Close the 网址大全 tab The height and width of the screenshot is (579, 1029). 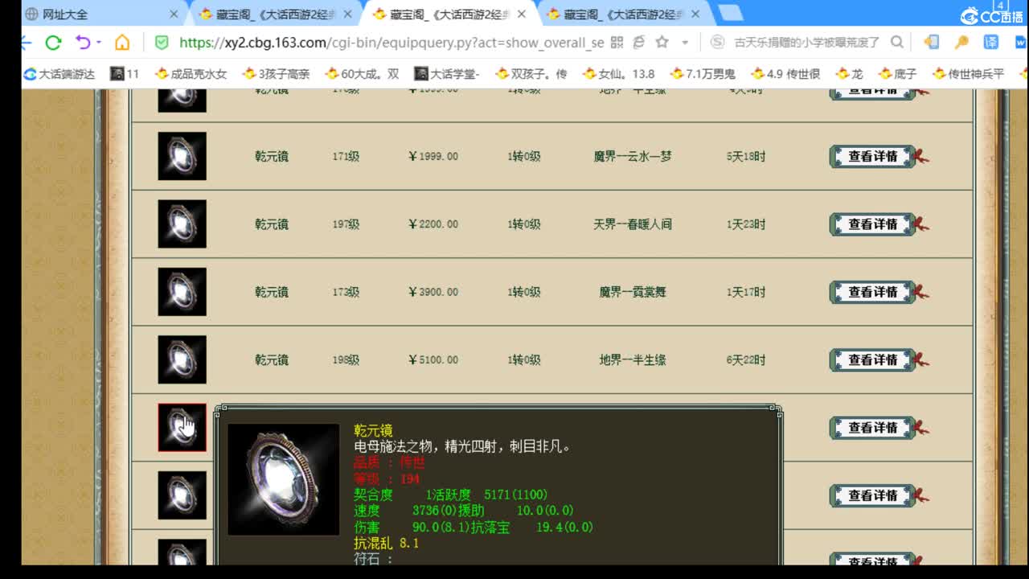(x=174, y=14)
